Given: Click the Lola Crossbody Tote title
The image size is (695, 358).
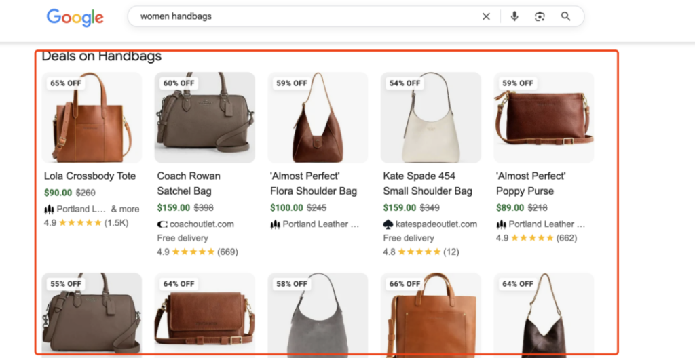Looking at the screenshot, I should click(x=90, y=176).
